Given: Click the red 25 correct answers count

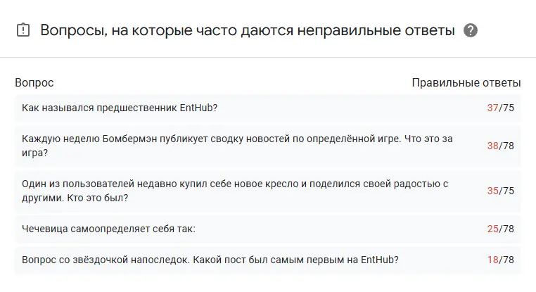Looking at the screenshot, I should [x=492, y=229].
